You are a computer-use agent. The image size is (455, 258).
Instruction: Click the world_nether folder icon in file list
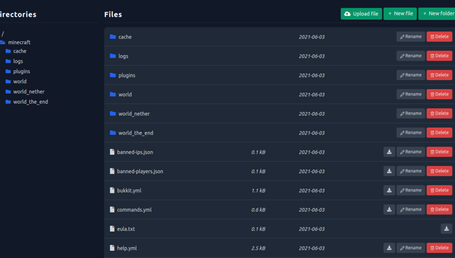click(113, 114)
